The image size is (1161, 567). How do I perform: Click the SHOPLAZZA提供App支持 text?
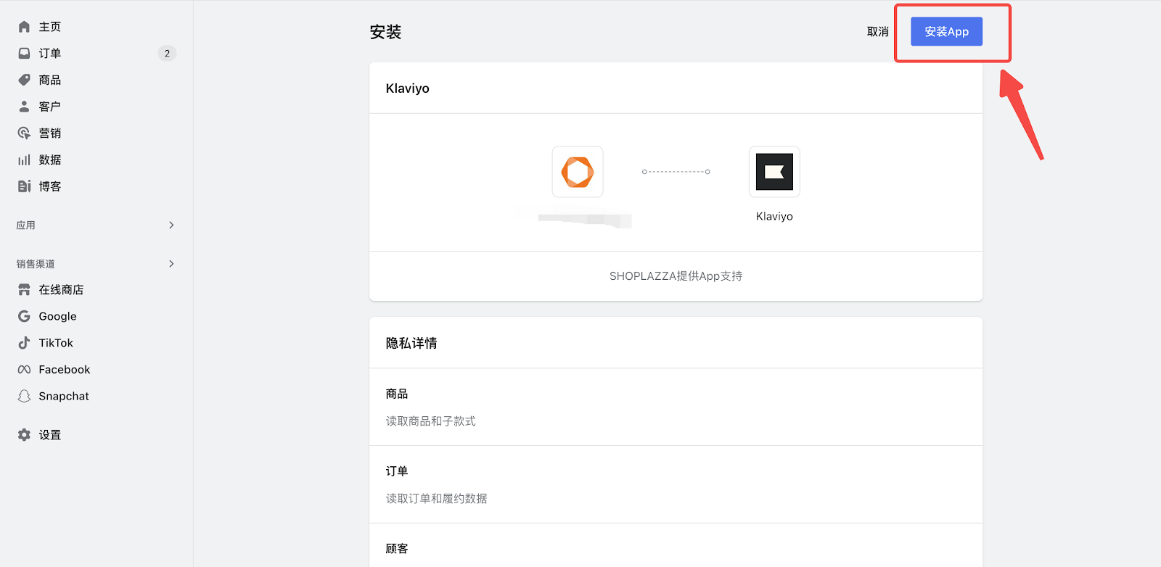(676, 276)
